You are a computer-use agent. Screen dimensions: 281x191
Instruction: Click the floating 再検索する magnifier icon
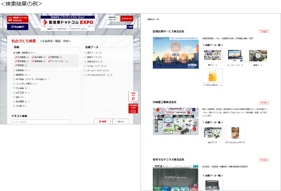pos(133,97)
